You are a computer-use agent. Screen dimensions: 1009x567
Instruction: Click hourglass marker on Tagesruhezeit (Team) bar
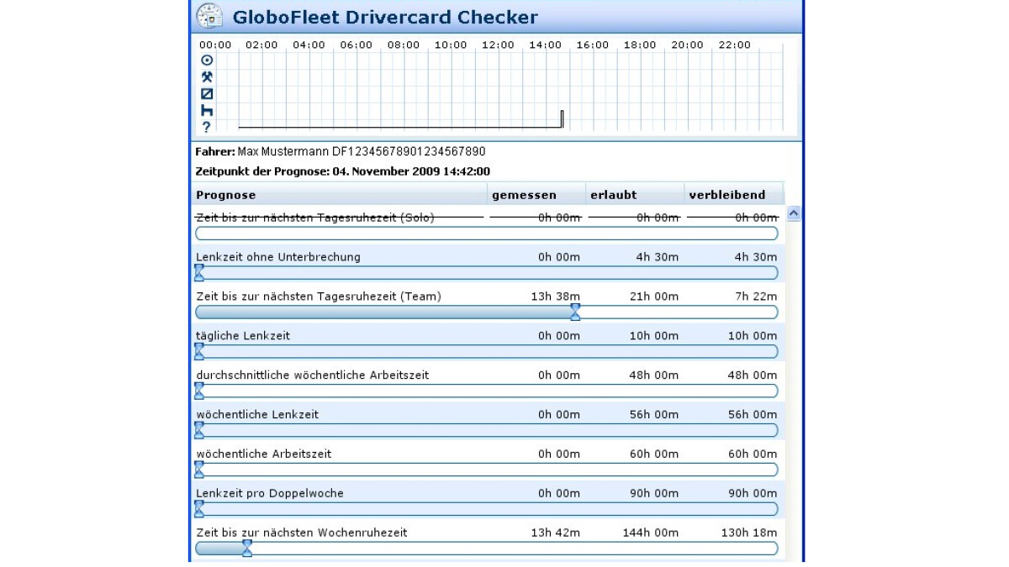click(x=575, y=312)
